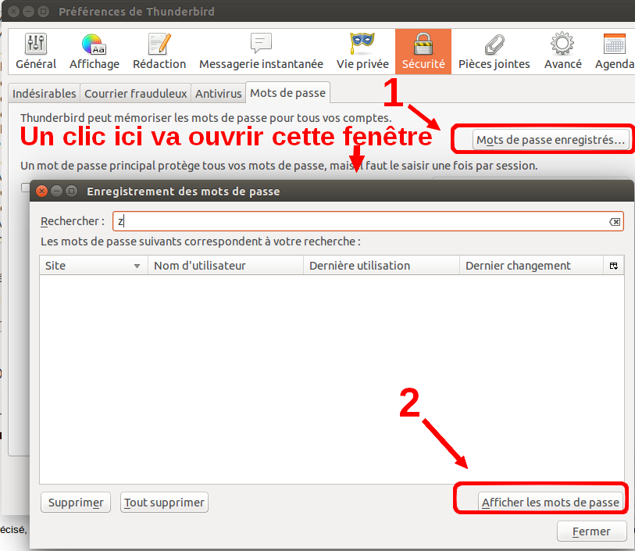The width and height of the screenshot is (635, 551).
Task: Sort passwords by the Site column
Action: click(93, 266)
